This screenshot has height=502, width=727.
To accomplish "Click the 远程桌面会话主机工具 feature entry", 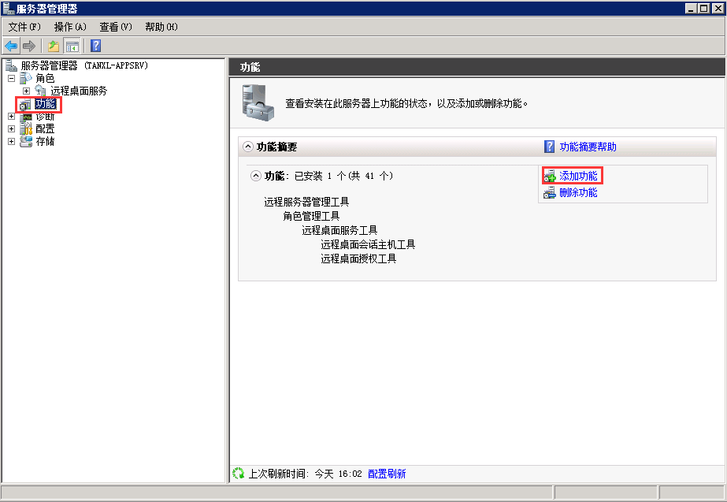I will [368, 244].
